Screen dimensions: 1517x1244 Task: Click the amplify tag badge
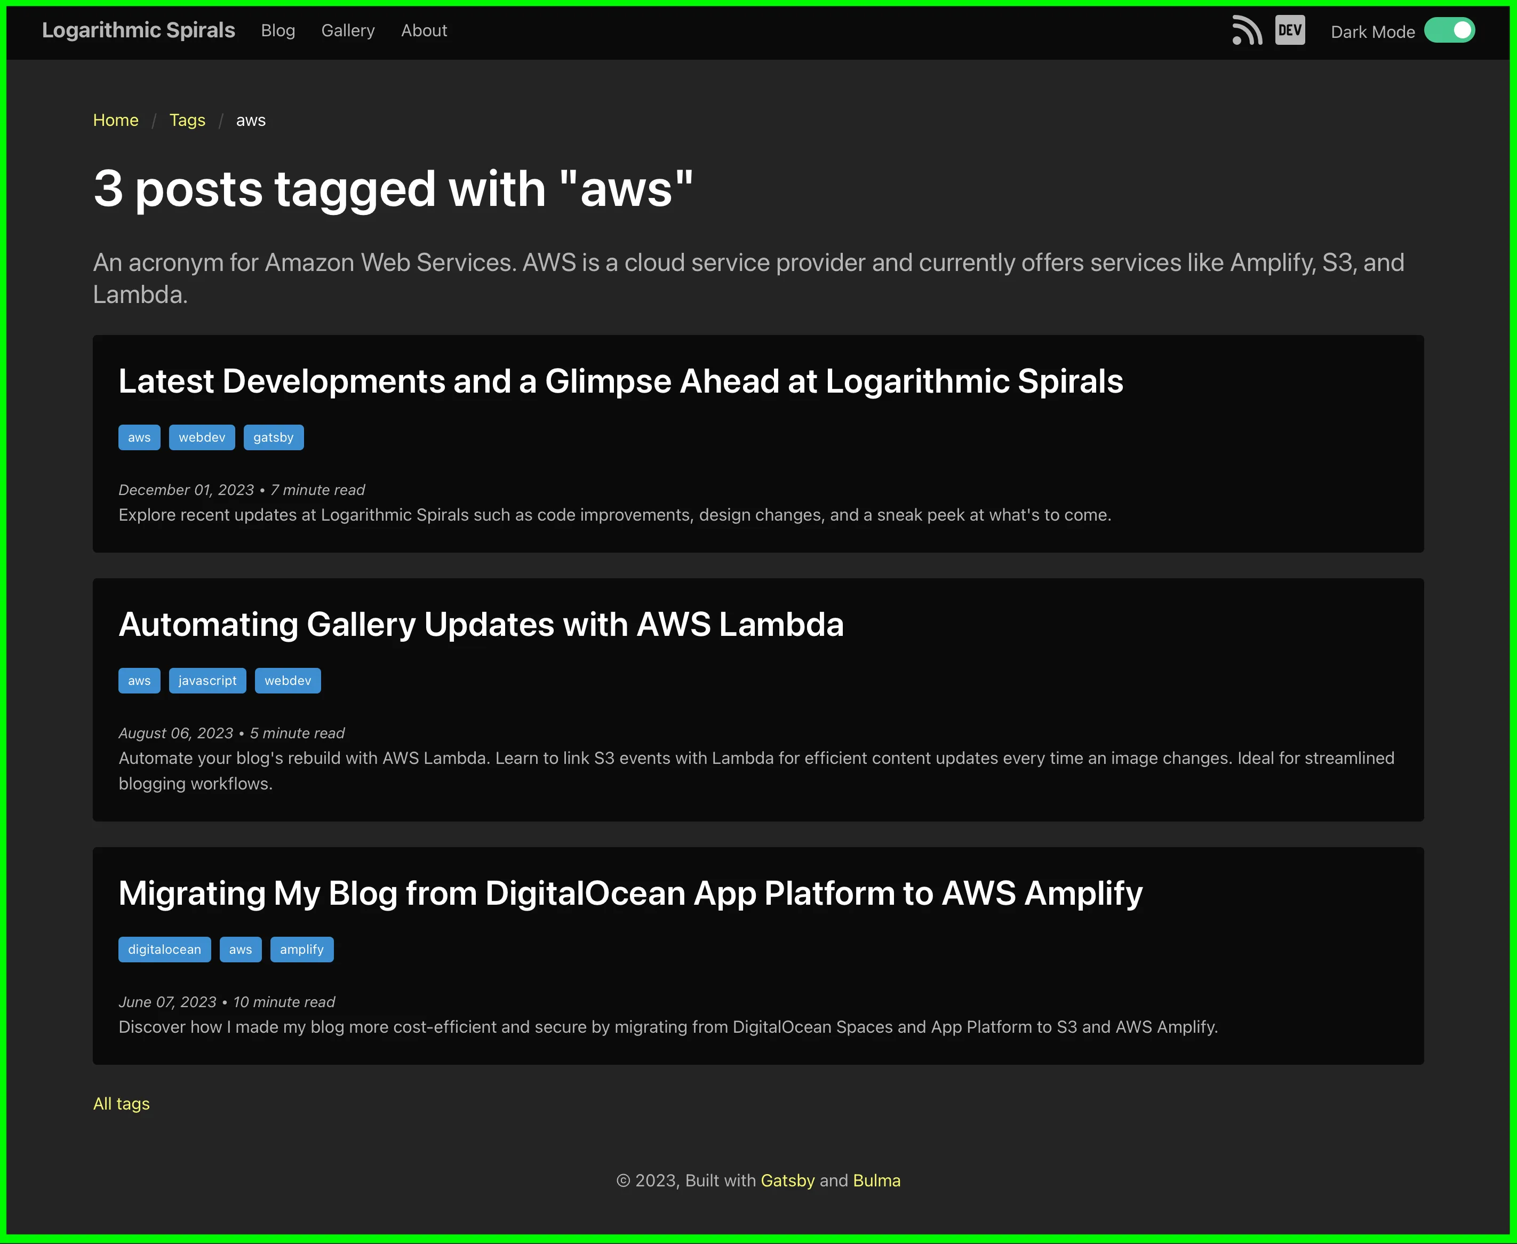301,950
